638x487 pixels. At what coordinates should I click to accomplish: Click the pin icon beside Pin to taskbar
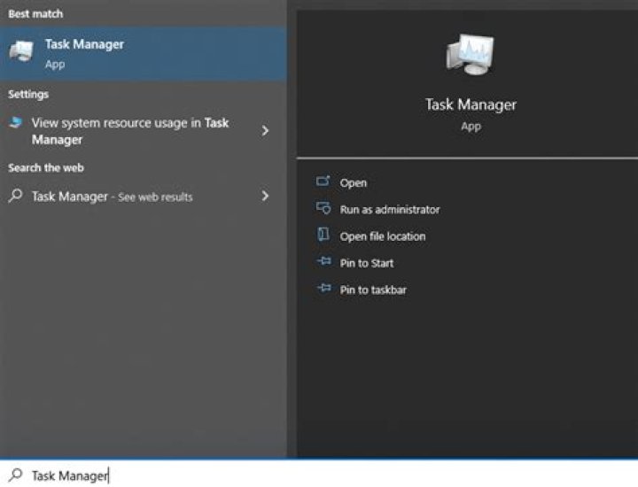[x=323, y=290]
